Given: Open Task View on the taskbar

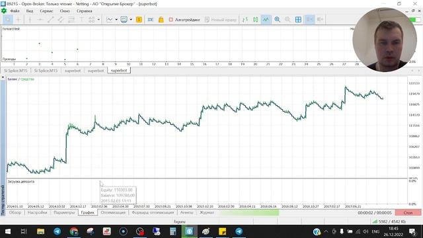Looking at the screenshot, I should pyautogui.click(x=24, y=231).
